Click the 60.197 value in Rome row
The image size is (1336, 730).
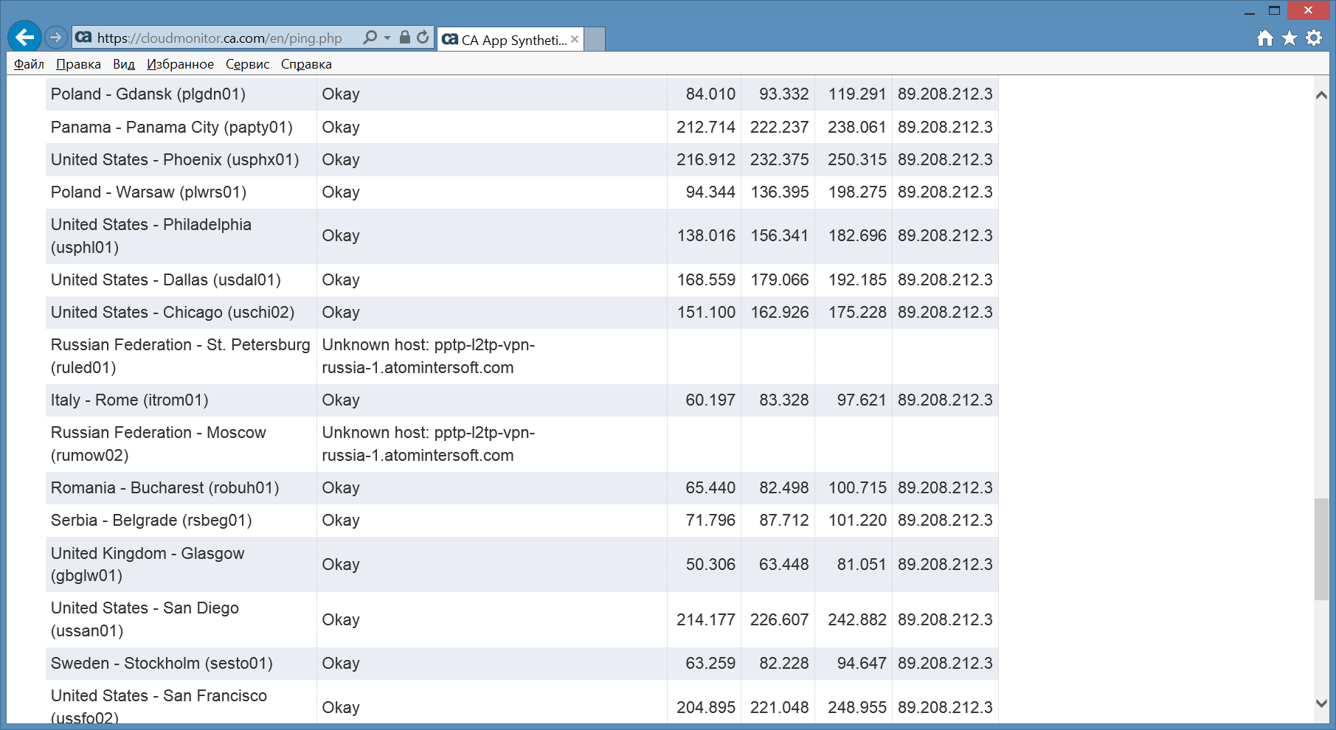click(x=710, y=400)
